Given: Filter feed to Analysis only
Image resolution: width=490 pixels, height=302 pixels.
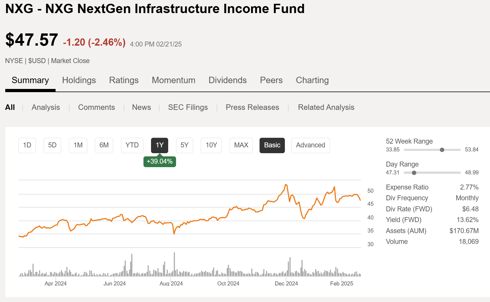Looking at the screenshot, I should click(x=45, y=107).
